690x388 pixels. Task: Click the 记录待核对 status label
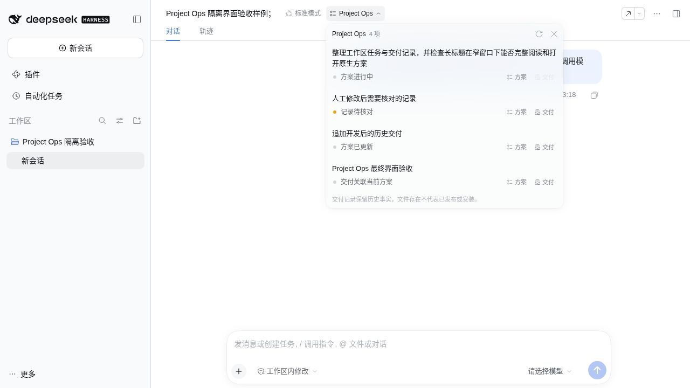pos(357,112)
